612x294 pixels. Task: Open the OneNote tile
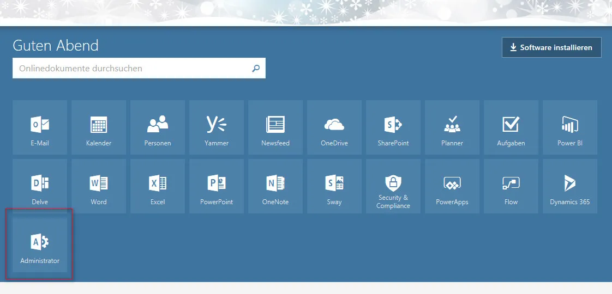coord(275,186)
